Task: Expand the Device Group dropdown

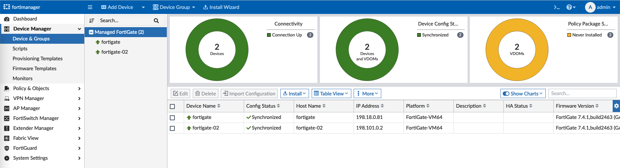Action: click(174, 7)
